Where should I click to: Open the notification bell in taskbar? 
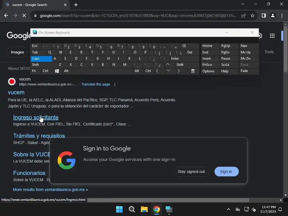click(x=280, y=209)
